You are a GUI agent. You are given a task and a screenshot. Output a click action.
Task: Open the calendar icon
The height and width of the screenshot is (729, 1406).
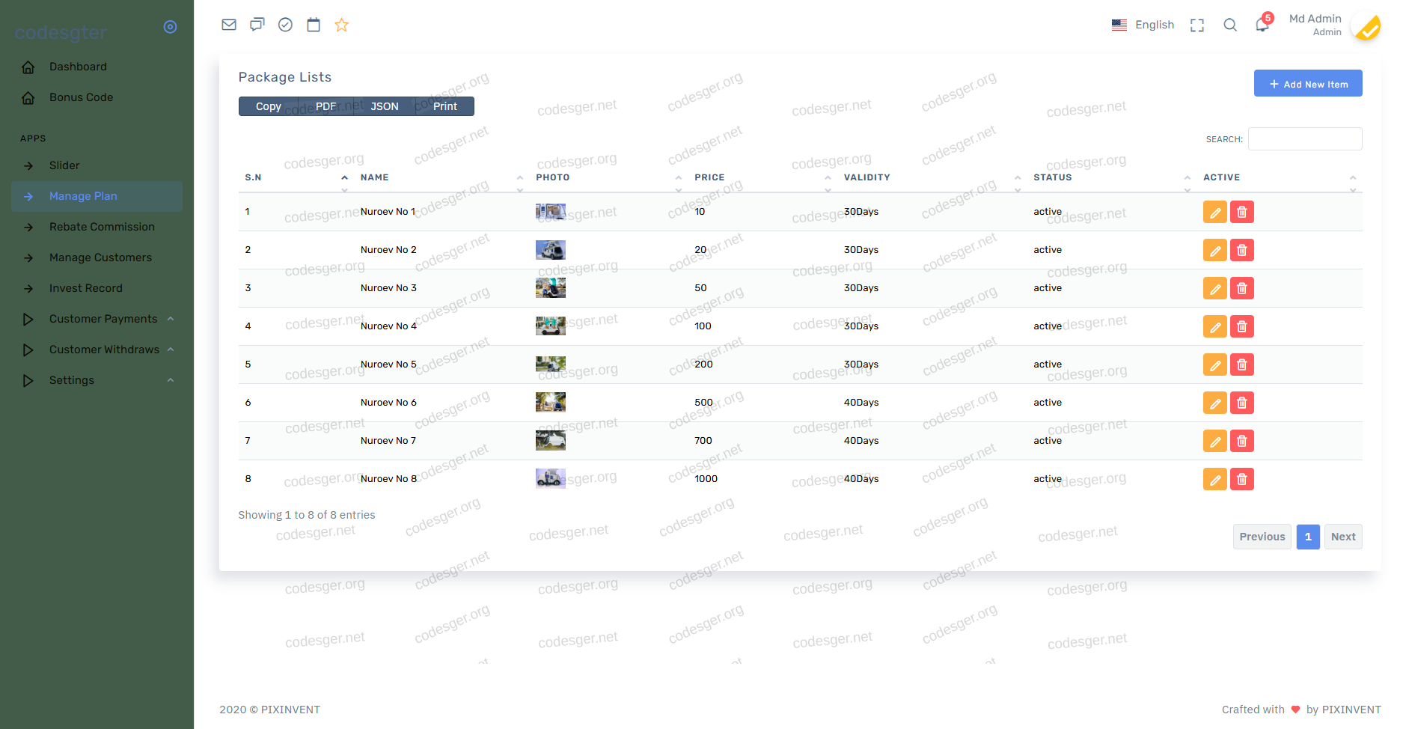[314, 25]
